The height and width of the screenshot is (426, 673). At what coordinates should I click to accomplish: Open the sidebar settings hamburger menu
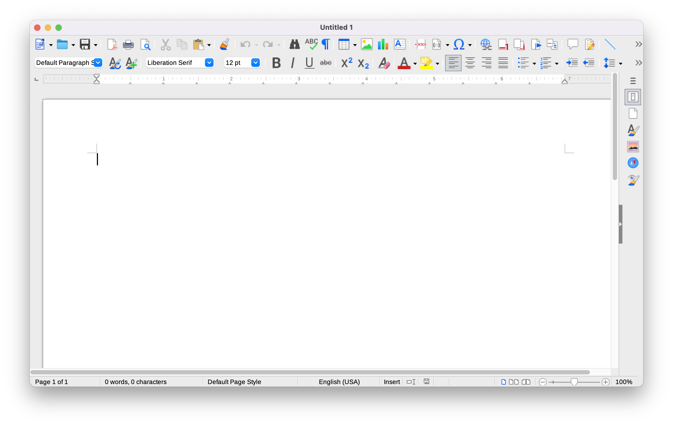pyautogui.click(x=633, y=81)
